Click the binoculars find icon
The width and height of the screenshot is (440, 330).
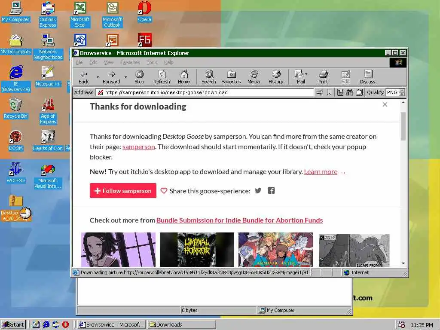[350, 92]
